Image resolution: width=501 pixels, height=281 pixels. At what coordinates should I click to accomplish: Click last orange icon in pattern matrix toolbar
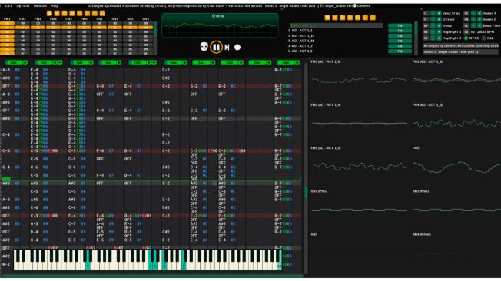pyautogui.click(x=102, y=13)
